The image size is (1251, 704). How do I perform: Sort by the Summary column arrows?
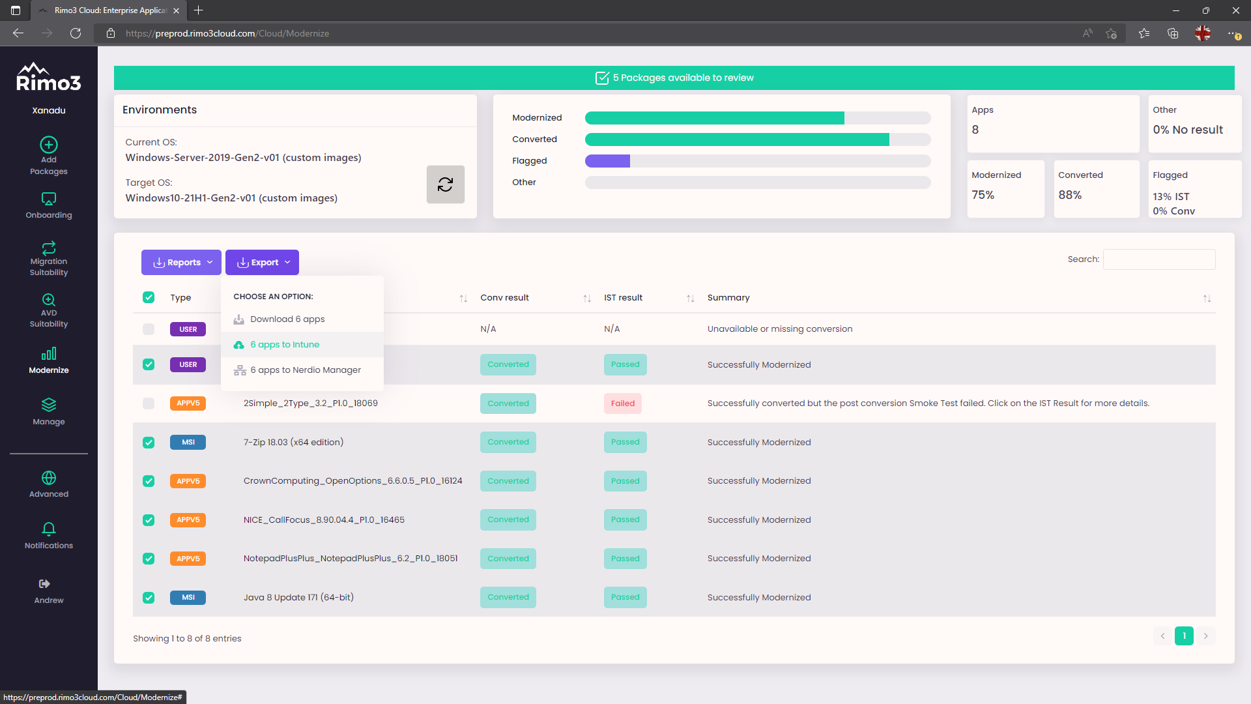point(1207,299)
